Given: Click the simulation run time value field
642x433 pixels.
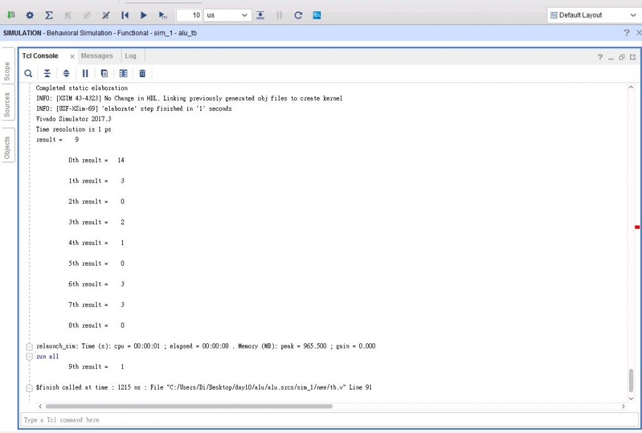Looking at the screenshot, I should click(x=189, y=15).
